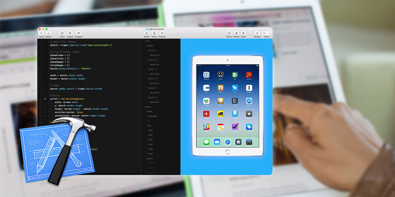Tap the dark robot-face calculator app icon
Screen dimensions: 395x197
(x=221, y=75)
